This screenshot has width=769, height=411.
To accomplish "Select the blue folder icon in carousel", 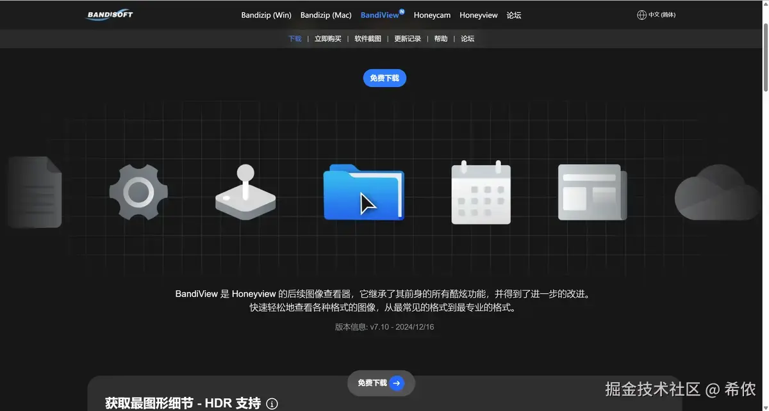I will tap(363, 192).
